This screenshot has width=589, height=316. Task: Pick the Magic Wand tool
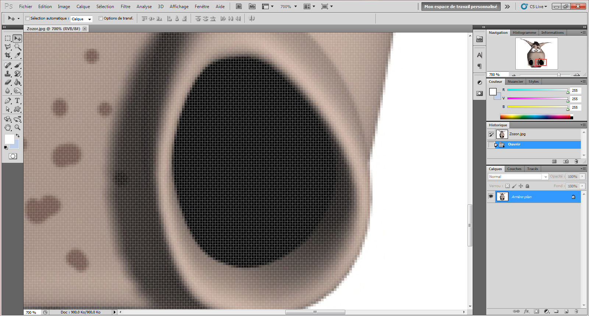pos(17,47)
